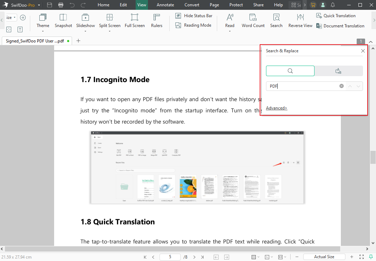The image size is (376, 261).
Task: Open the Annotate menu tab
Action: [x=165, y=5]
